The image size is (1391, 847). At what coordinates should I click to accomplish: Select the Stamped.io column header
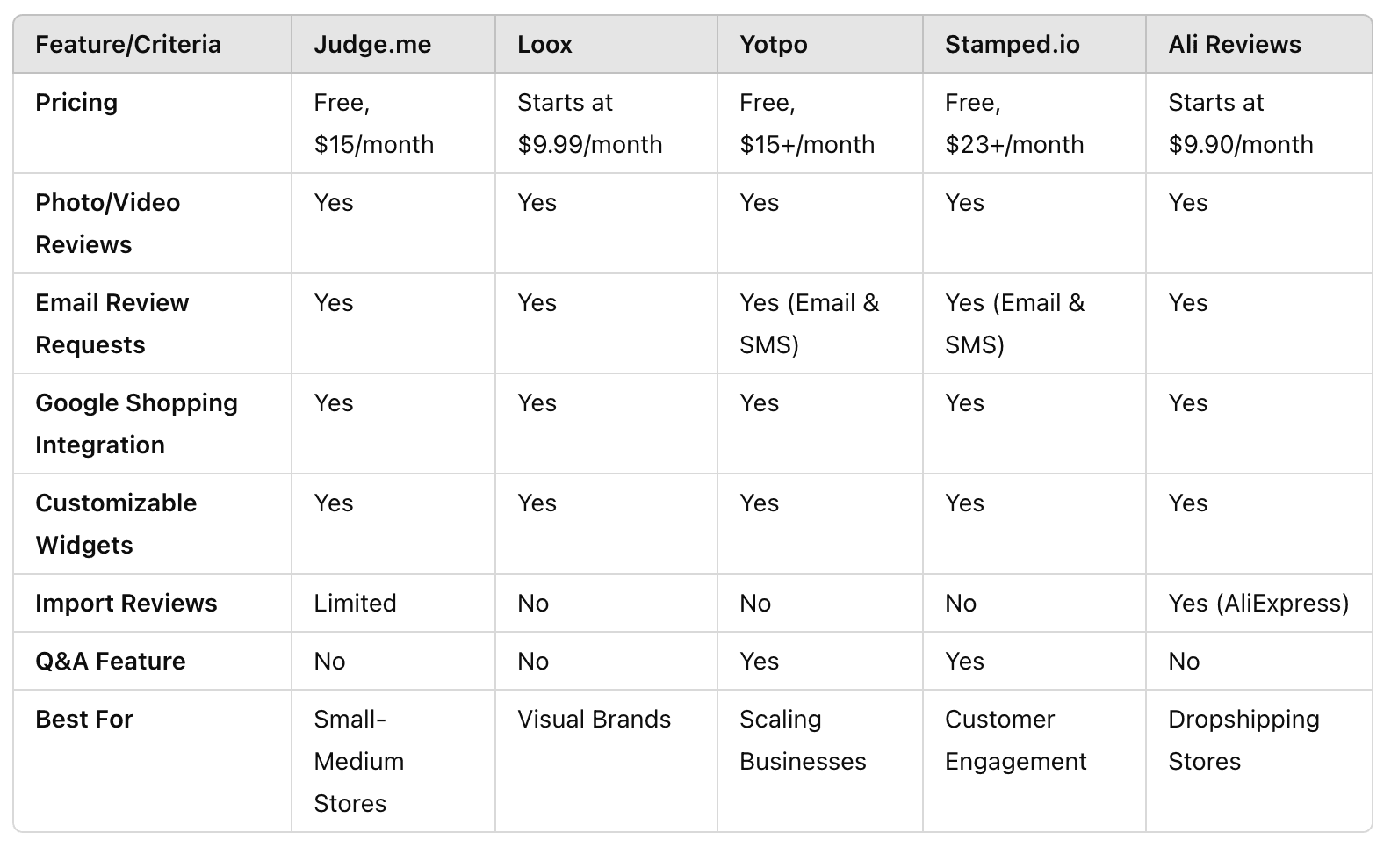(1012, 45)
